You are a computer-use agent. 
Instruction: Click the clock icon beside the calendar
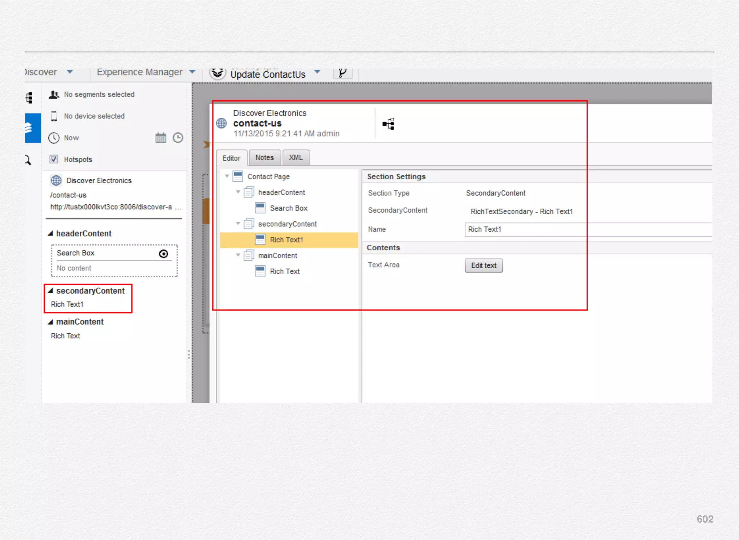click(178, 138)
